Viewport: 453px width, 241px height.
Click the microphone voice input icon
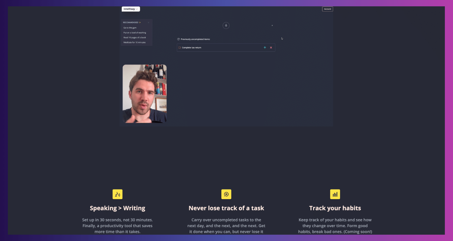(x=226, y=26)
